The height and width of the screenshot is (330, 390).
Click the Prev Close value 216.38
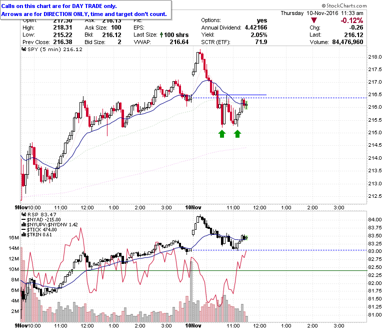(62, 42)
